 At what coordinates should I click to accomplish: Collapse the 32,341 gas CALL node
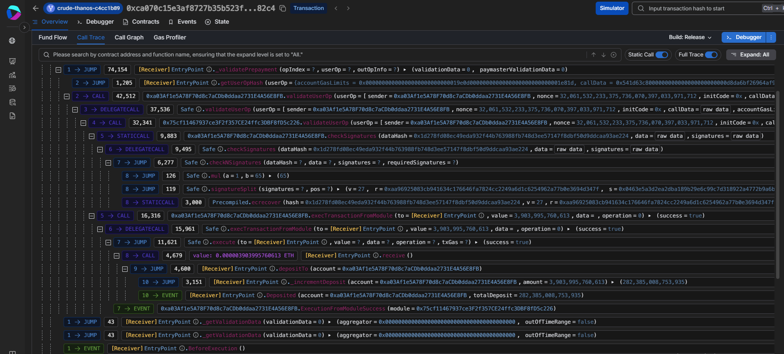click(x=84, y=123)
